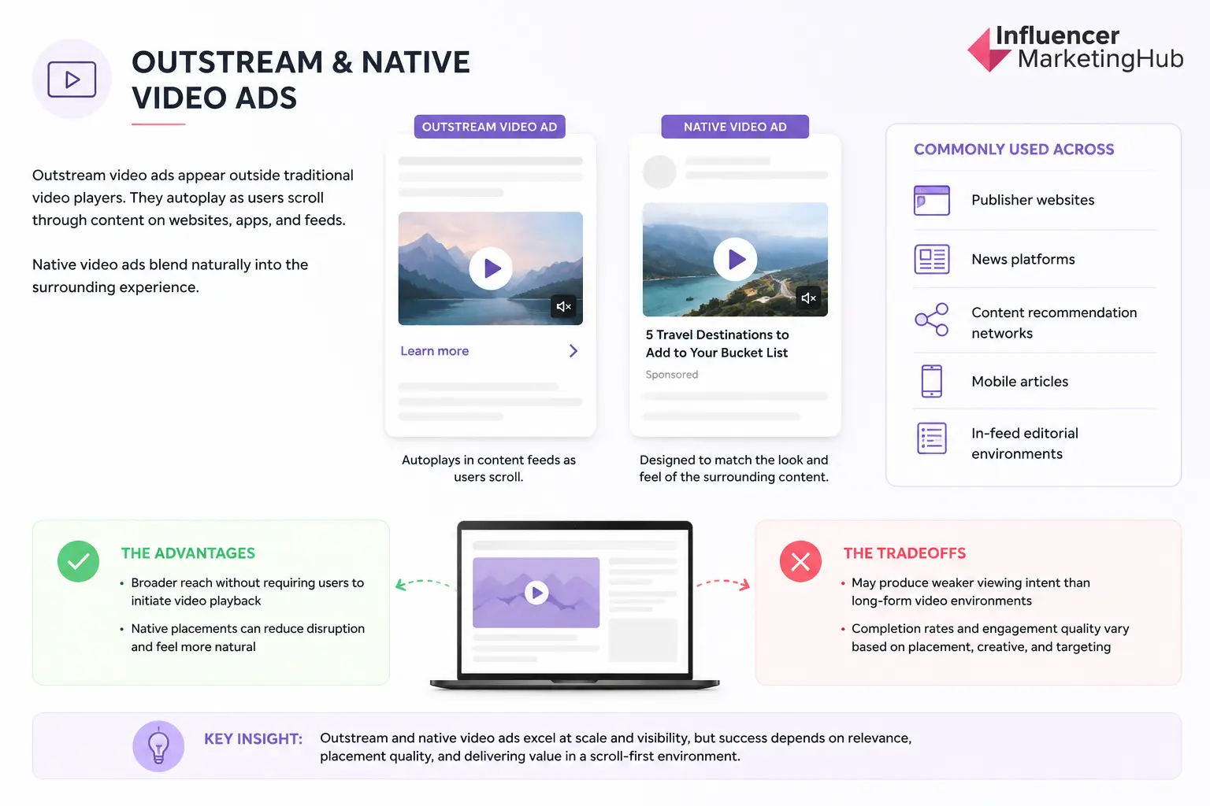Click the COMMONLY USED ACROSS heading
The image size is (1210, 806).
click(x=1014, y=150)
